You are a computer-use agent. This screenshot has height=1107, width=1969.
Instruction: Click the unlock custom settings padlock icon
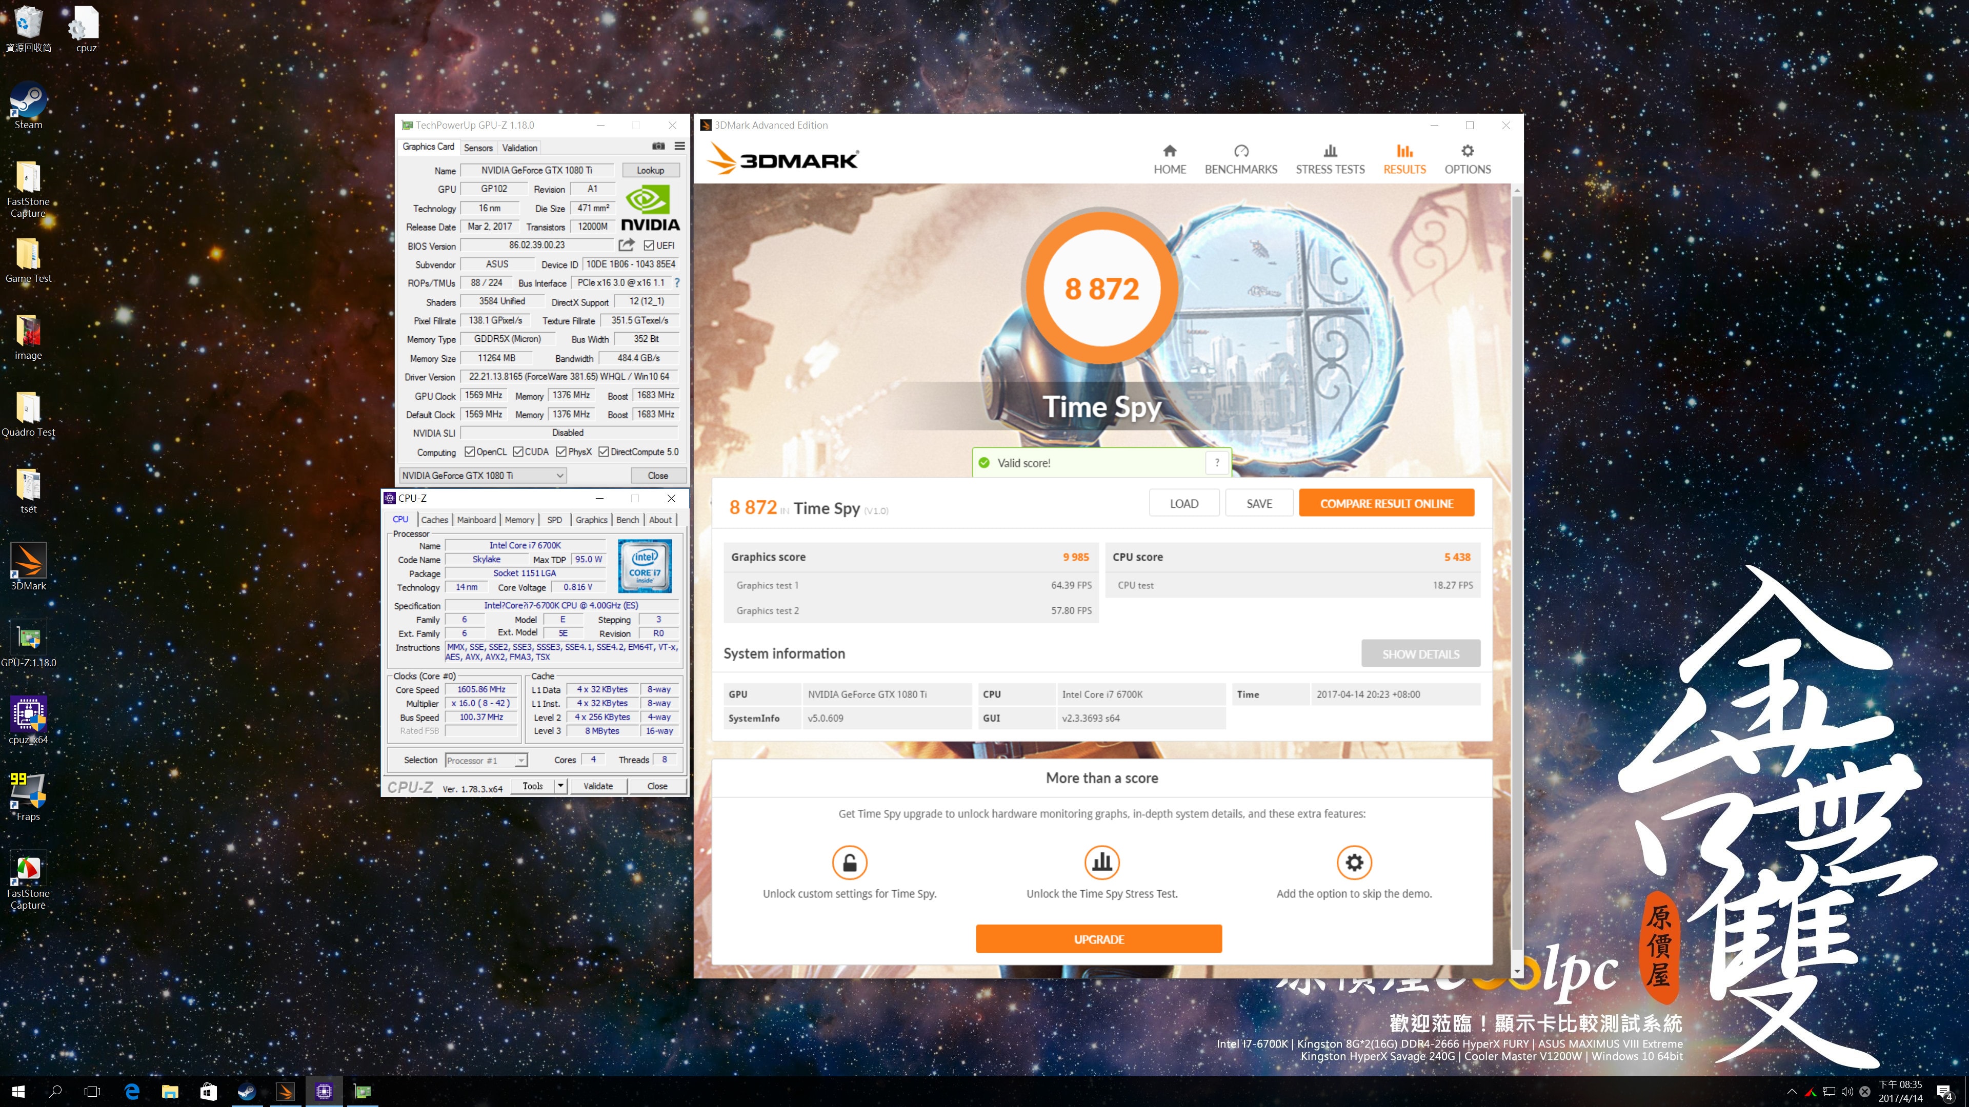coord(849,863)
